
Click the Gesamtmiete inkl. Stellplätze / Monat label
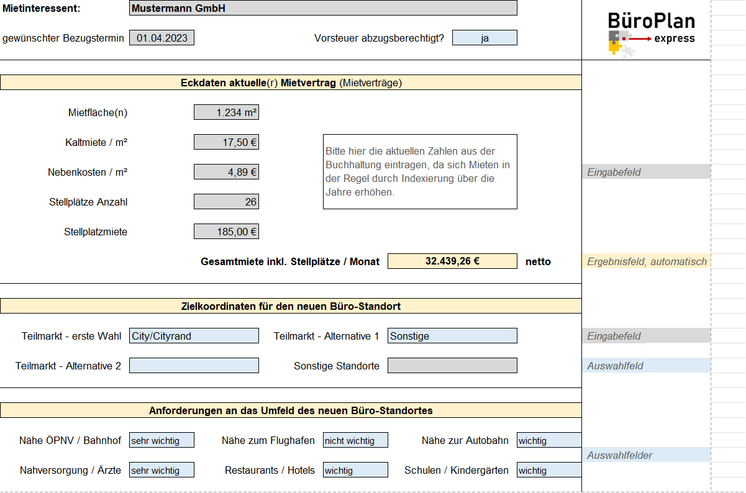point(290,261)
